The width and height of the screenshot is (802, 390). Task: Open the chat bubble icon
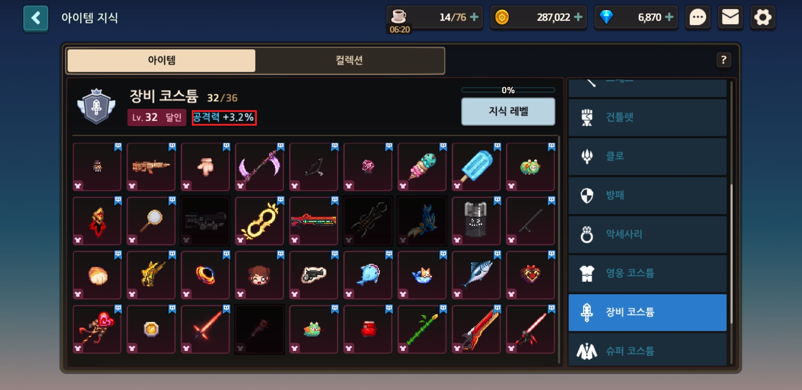(698, 17)
